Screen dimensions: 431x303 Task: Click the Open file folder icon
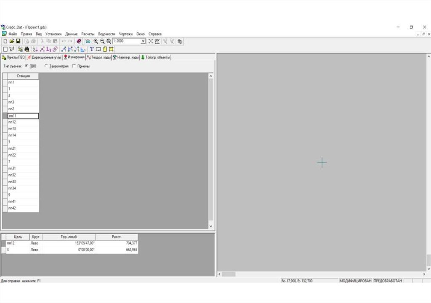[12, 41]
